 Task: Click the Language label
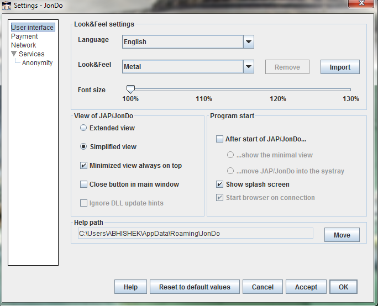[x=93, y=40]
